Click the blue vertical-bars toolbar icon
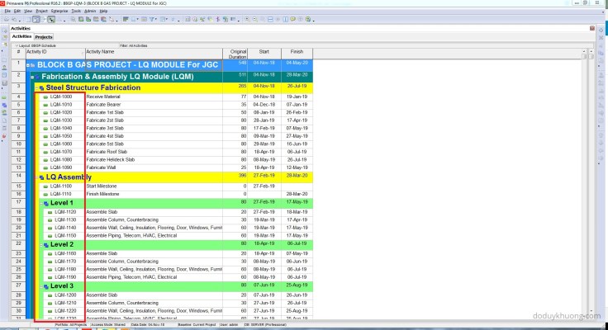The image size is (608, 330). [x=286, y=19]
